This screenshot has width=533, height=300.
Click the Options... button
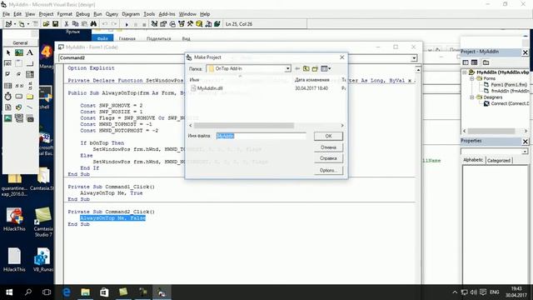(328, 170)
